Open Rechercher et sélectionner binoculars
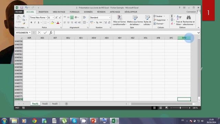 click(189, 20)
